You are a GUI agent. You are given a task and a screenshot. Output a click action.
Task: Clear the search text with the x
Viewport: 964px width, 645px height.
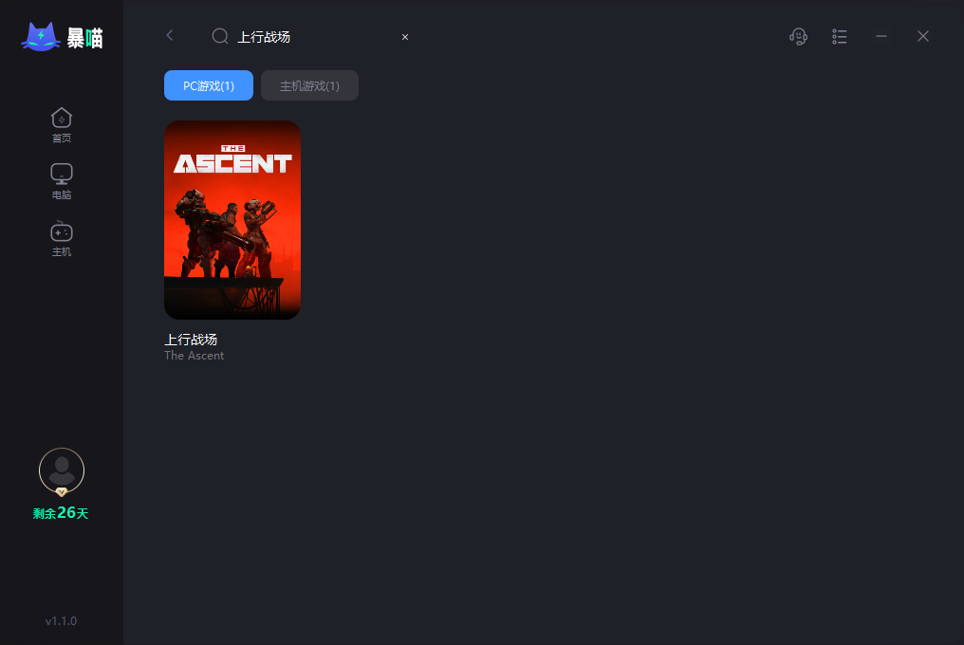point(405,37)
